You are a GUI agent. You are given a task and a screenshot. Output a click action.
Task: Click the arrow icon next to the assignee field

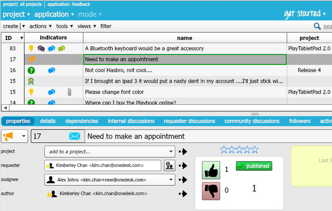pyautogui.click(x=183, y=180)
